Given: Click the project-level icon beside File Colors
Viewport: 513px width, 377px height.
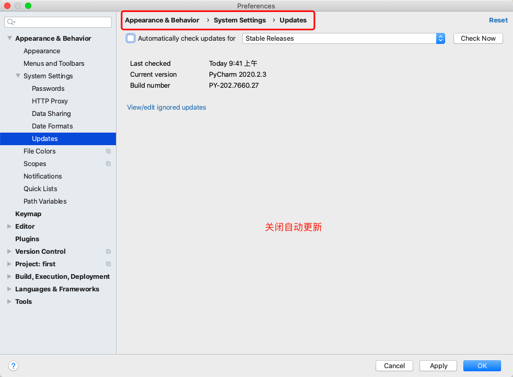Looking at the screenshot, I should (x=108, y=151).
